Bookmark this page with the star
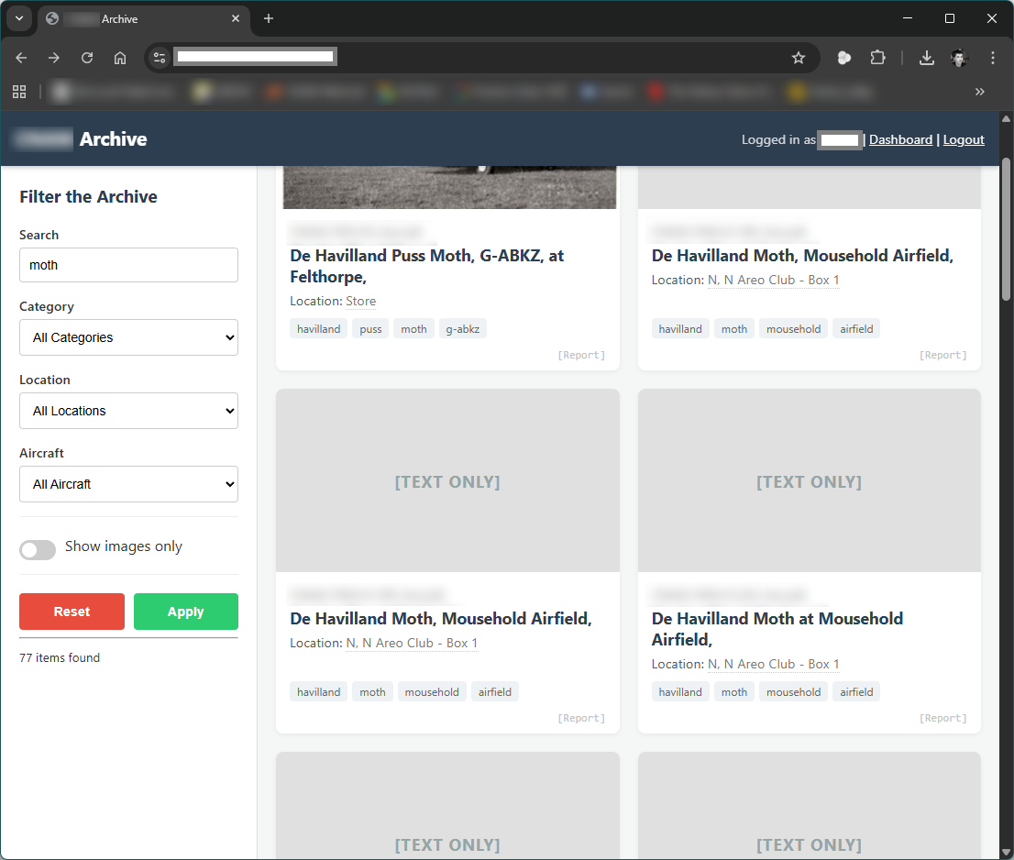The image size is (1014, 860). [x=798, y=58]
